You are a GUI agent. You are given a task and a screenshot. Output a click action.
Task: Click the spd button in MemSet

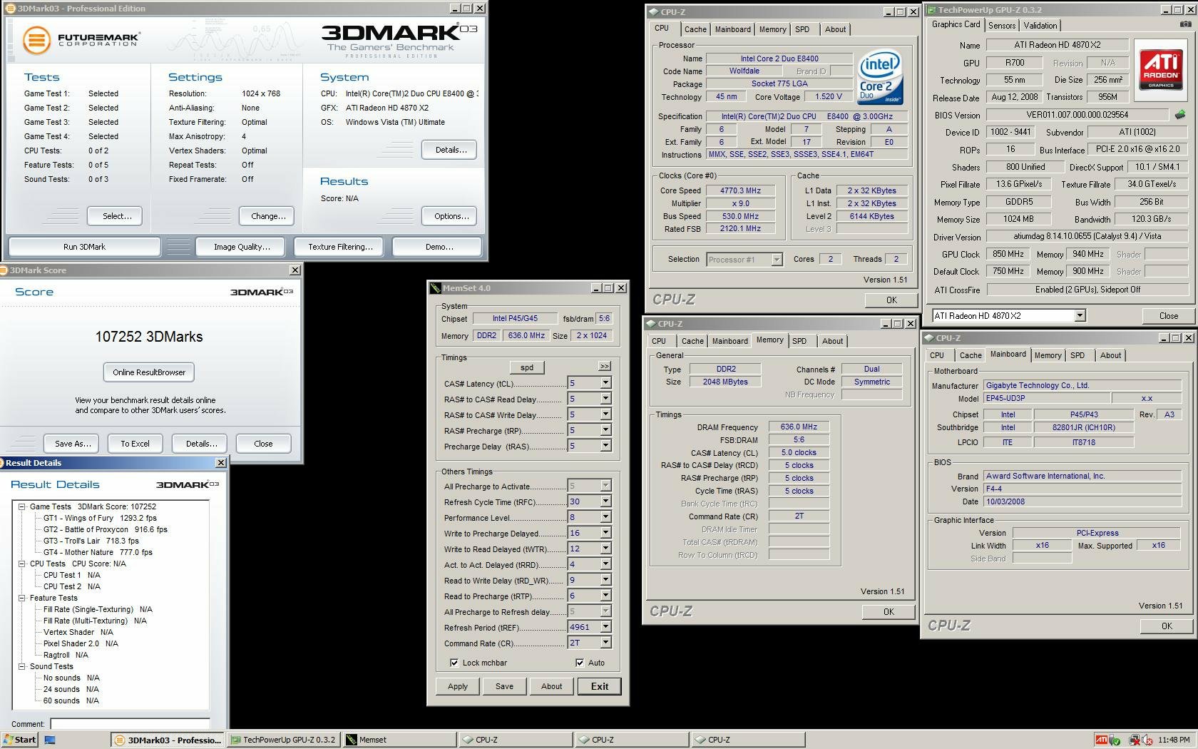click(x=527, y=367)
